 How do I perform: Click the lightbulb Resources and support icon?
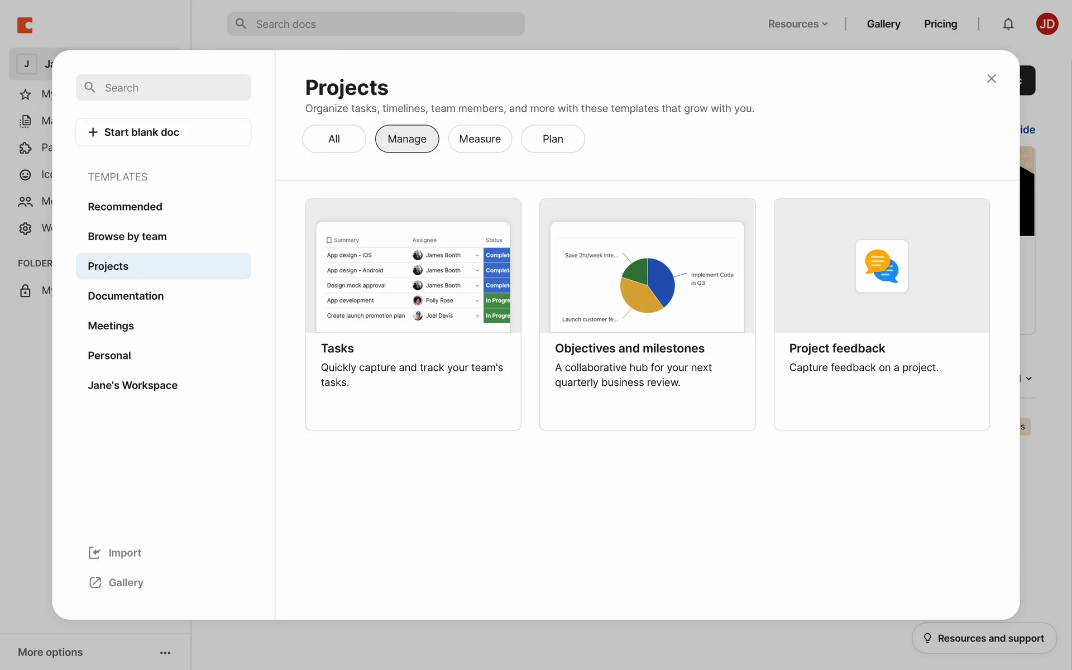click(927, 638)
